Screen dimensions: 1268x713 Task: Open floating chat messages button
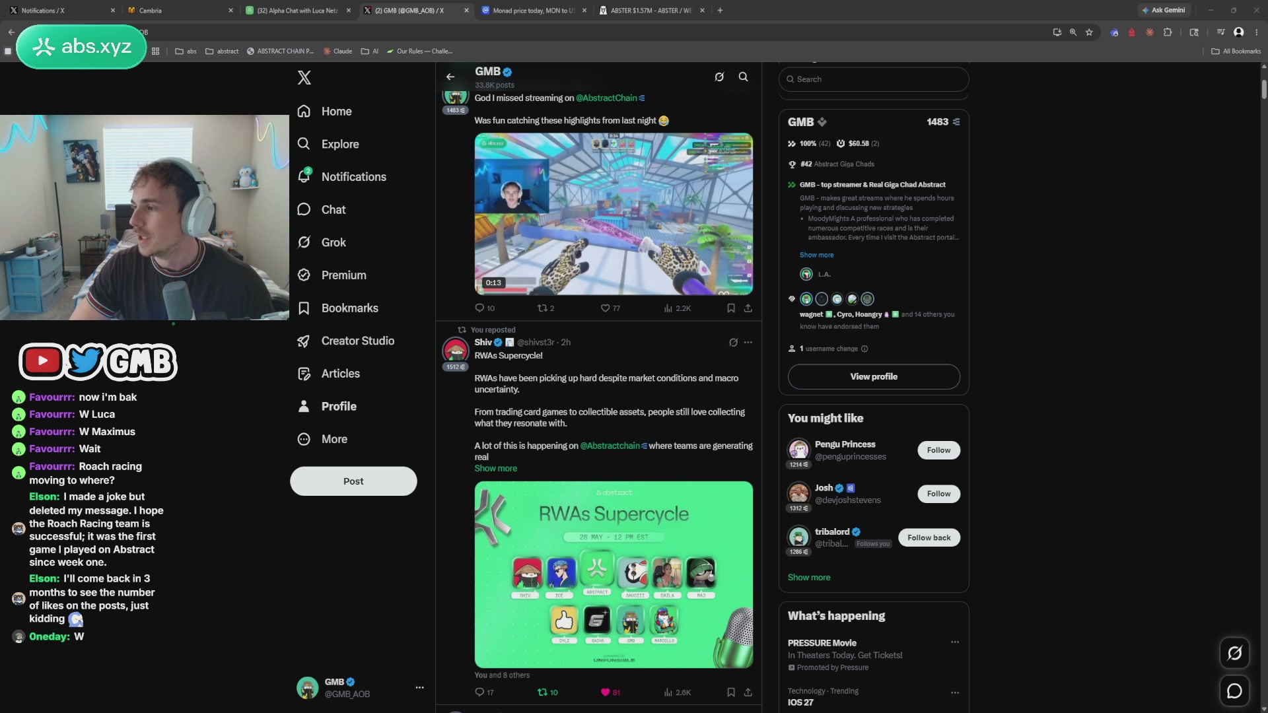point(1234,691)
